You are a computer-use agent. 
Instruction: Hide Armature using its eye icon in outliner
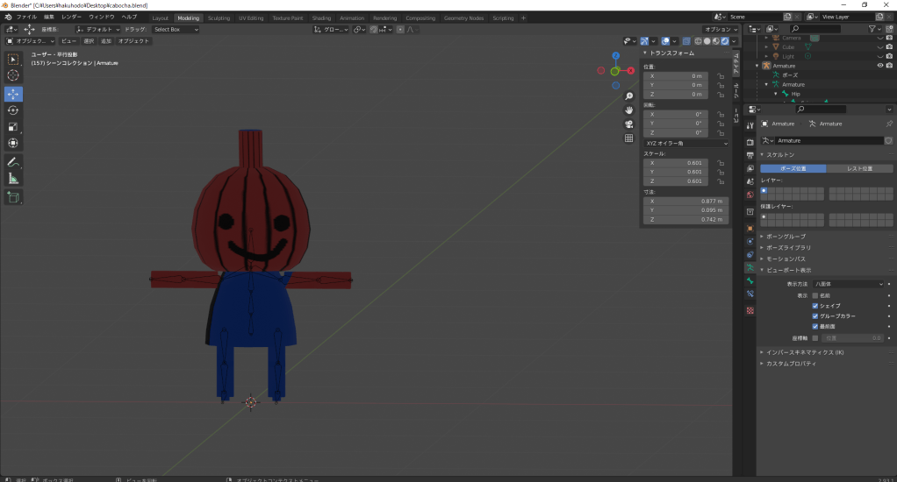pos(879,66)
